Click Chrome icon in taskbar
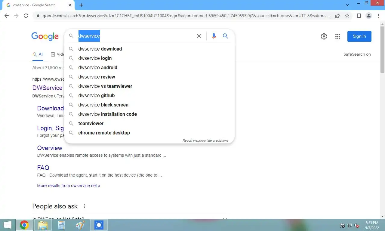 click(x=24, y=225)
